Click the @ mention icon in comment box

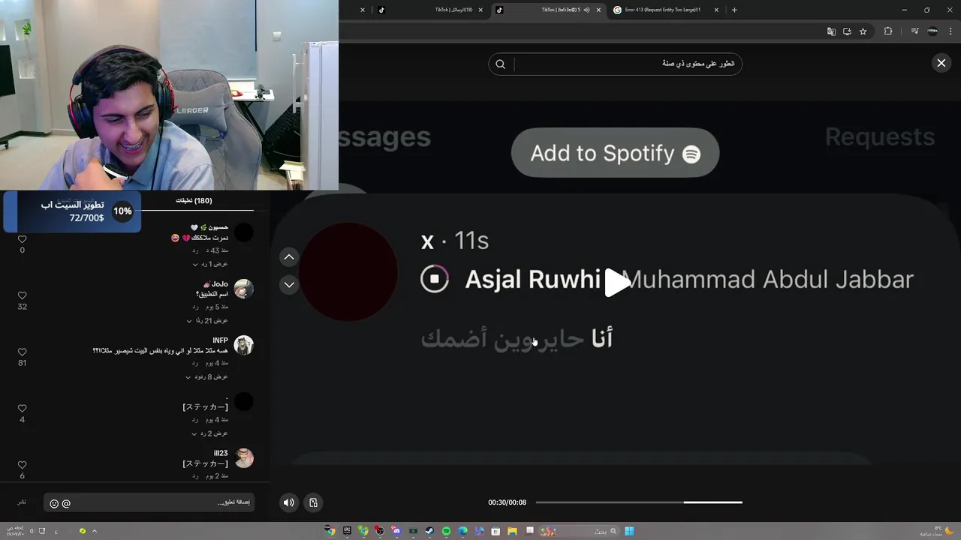coord(66,503)
